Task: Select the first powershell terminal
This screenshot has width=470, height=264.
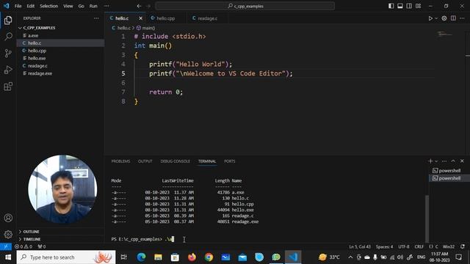Action: (x=449, y=171)
